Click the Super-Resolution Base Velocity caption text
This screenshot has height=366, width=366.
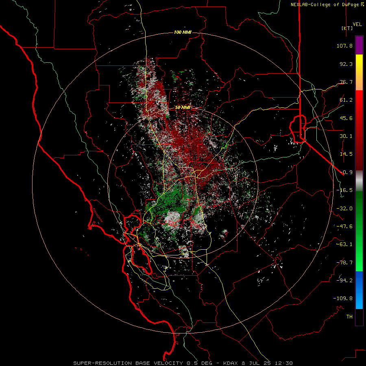pyautogui.click(x=183, y=363)
